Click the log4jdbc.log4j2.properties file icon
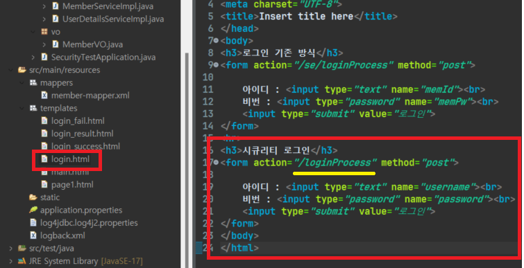This screenshot has width=524, height=268. [x=33, y=223]
